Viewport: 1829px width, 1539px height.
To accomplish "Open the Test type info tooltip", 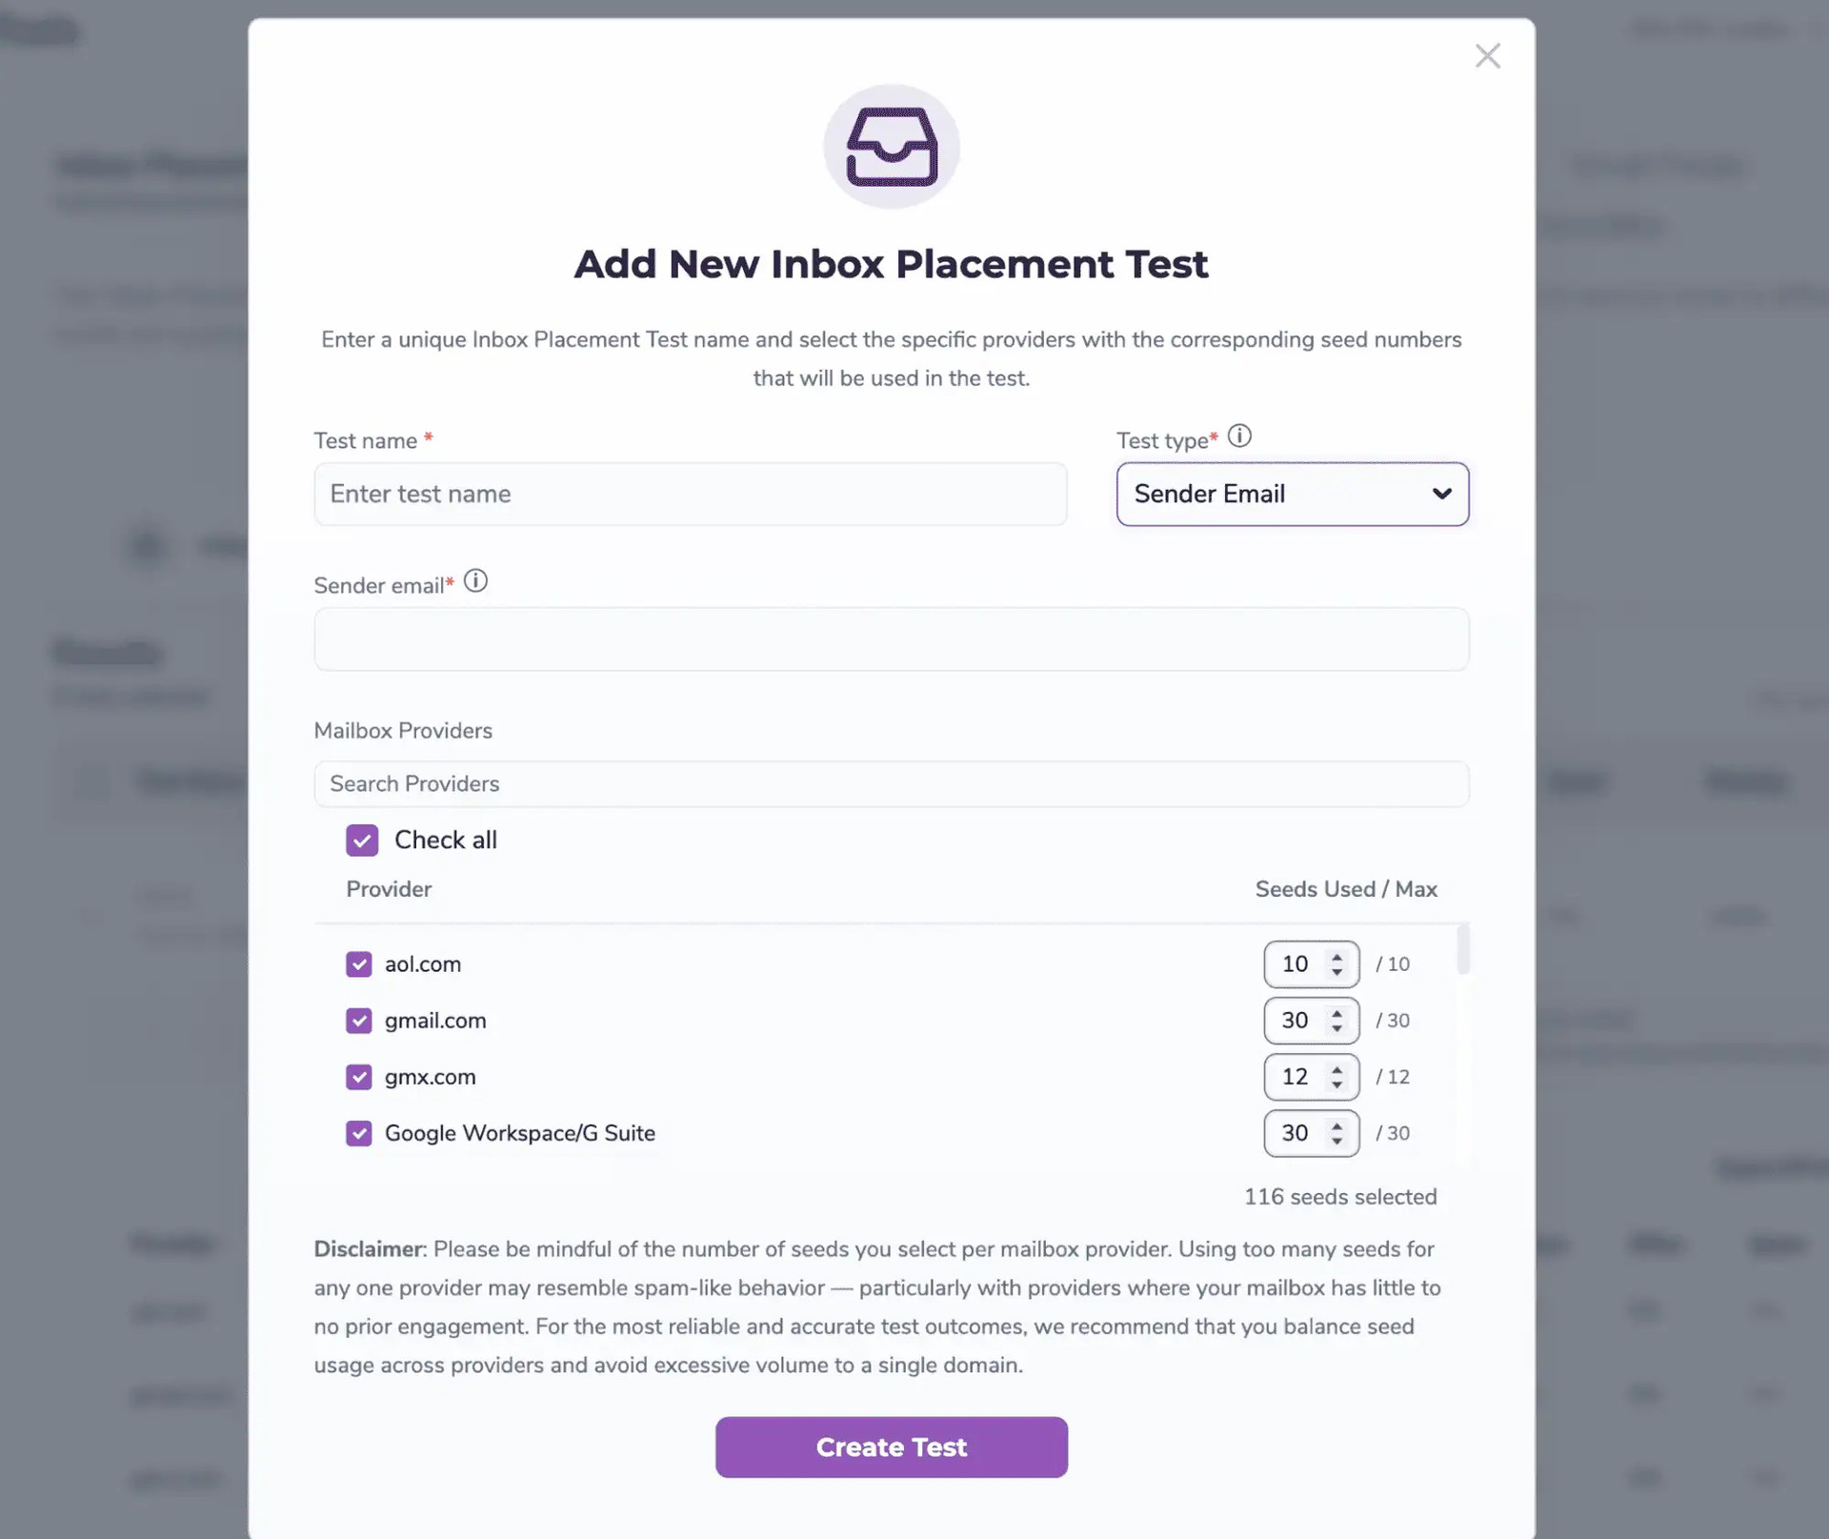I will [x=1239, y=435].
